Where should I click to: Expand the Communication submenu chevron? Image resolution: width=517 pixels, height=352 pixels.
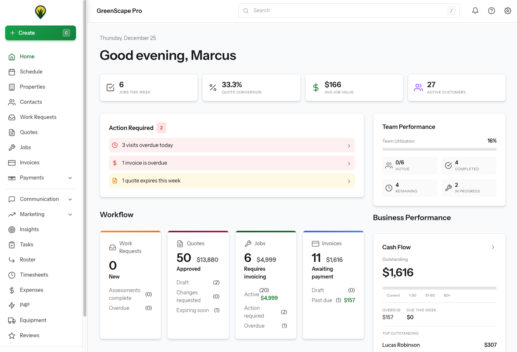[x=70, y=199]
